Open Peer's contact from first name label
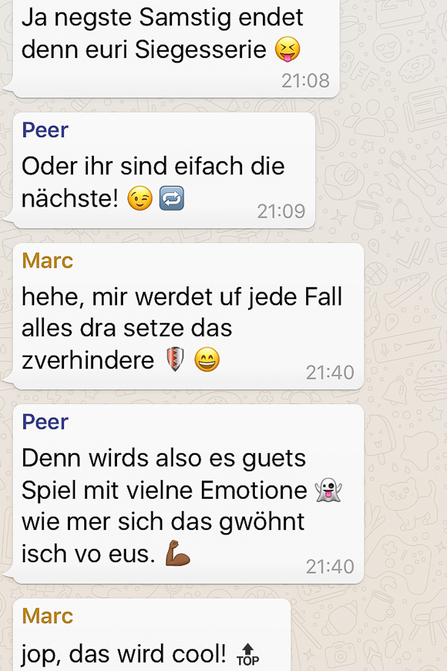Screen dimensions: 447x671 (45, 130)
